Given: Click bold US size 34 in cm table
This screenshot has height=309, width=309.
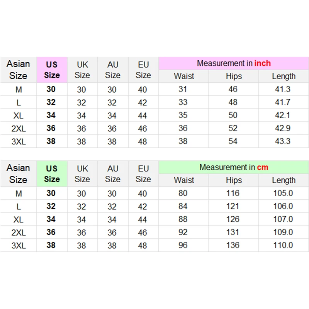Looking at the screenshot, I should [51, 219].
